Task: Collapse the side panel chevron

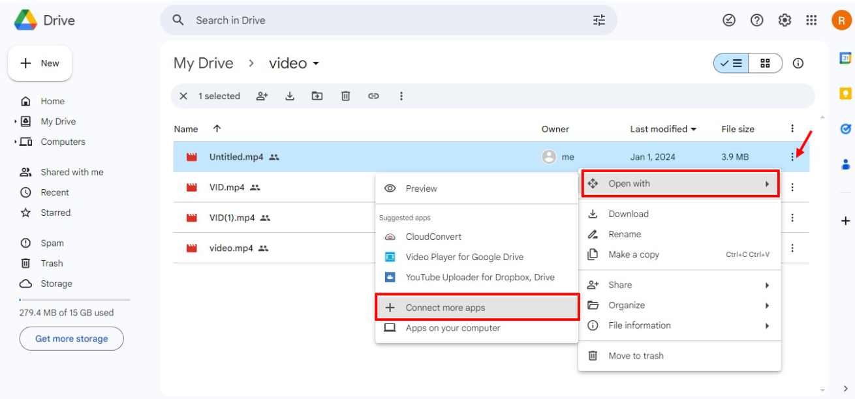Action: [x=845, y=389]
